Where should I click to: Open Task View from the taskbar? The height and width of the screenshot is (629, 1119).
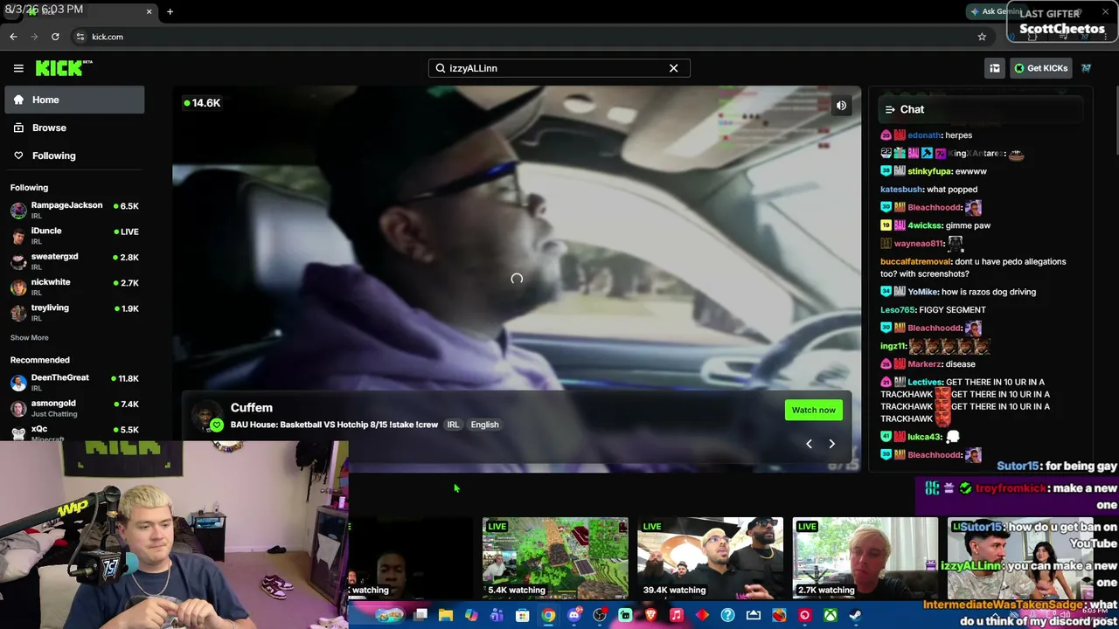pyautogui.click(x=420, y=615)
